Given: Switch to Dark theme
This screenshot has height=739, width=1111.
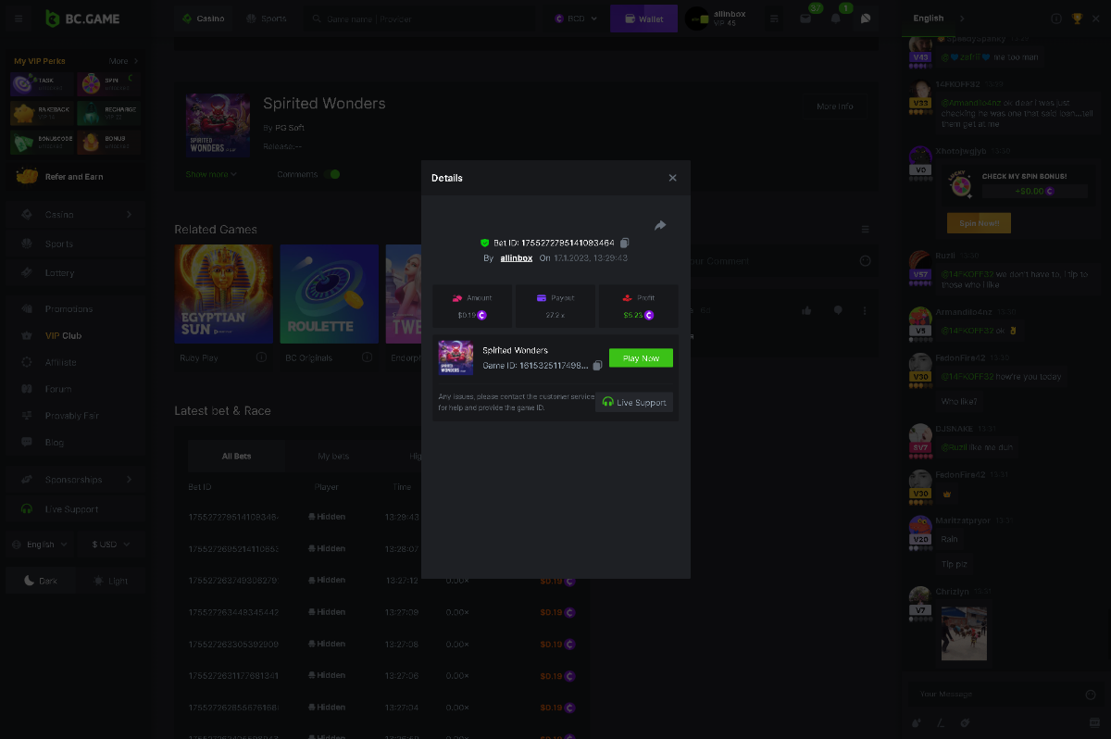Looking at the screenshot, I should coord(41,581).
